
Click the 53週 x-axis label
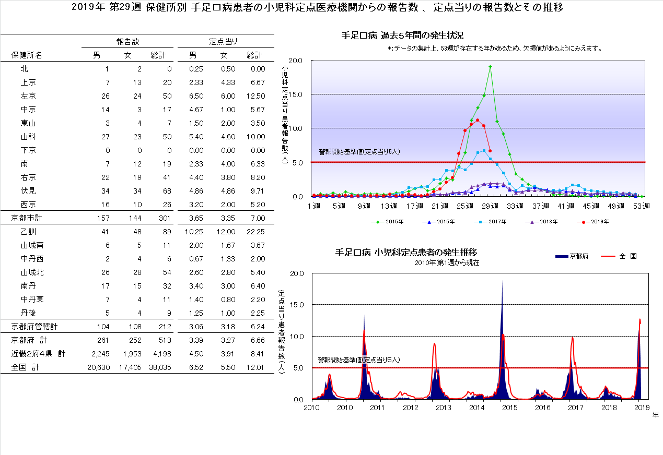coord(642,206)
